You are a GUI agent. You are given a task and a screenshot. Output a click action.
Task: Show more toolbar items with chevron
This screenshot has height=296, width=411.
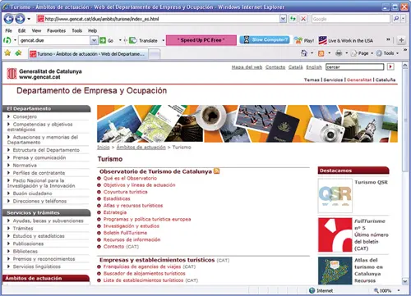(x=388, y=39)
